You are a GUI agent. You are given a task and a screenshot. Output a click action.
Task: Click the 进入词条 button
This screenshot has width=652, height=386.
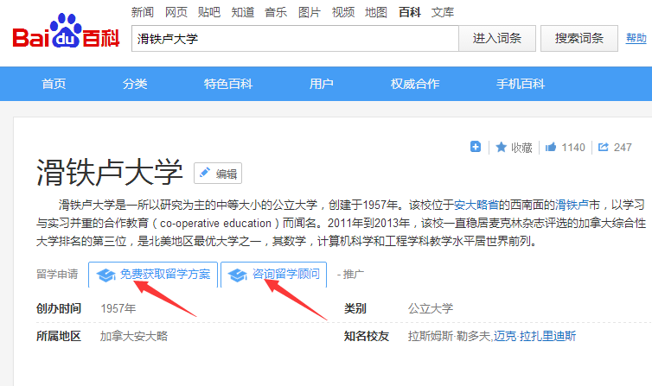pos(497,39)
